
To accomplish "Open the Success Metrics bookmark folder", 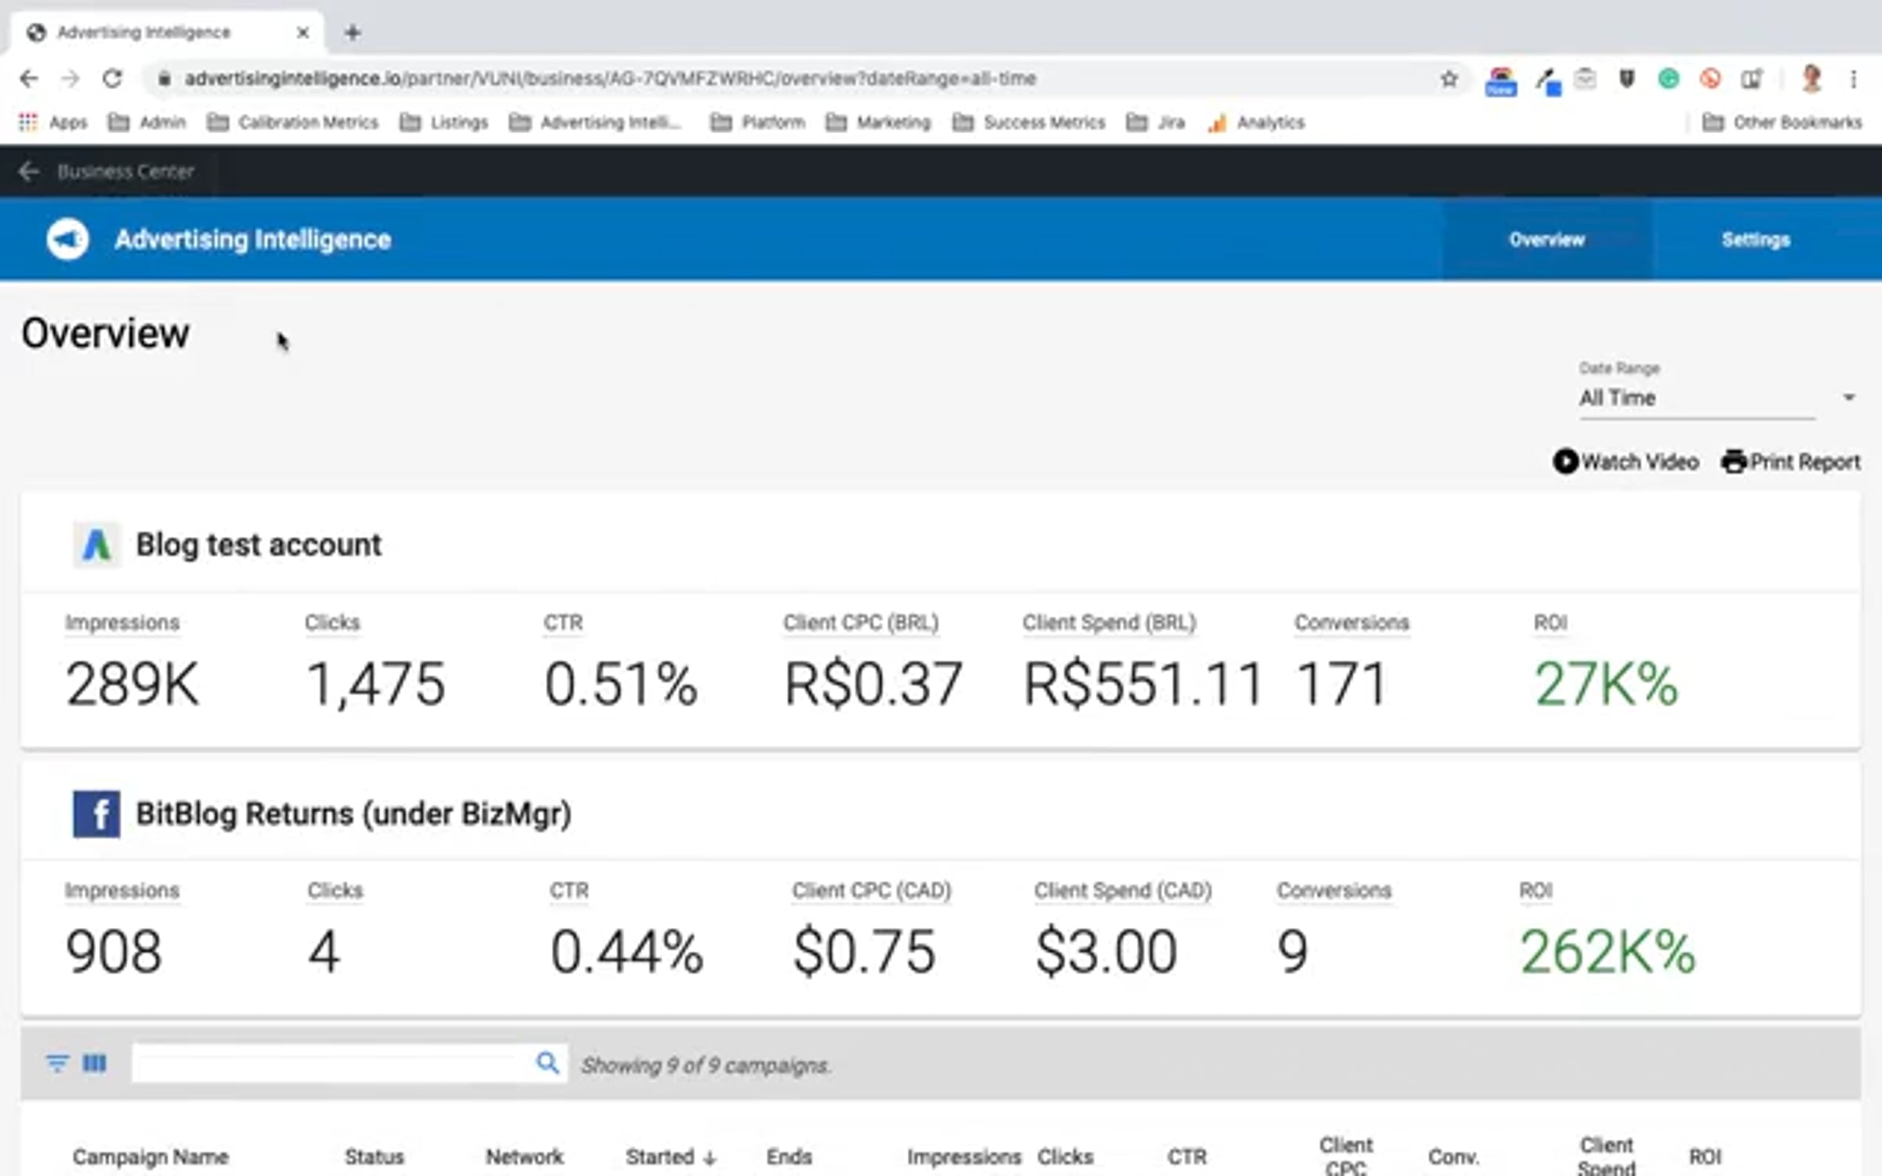I will pos(1029,122).
